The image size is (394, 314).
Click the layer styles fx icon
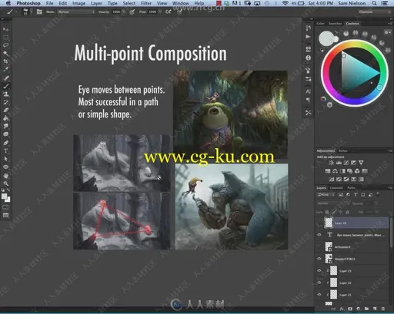coord(342,309)
